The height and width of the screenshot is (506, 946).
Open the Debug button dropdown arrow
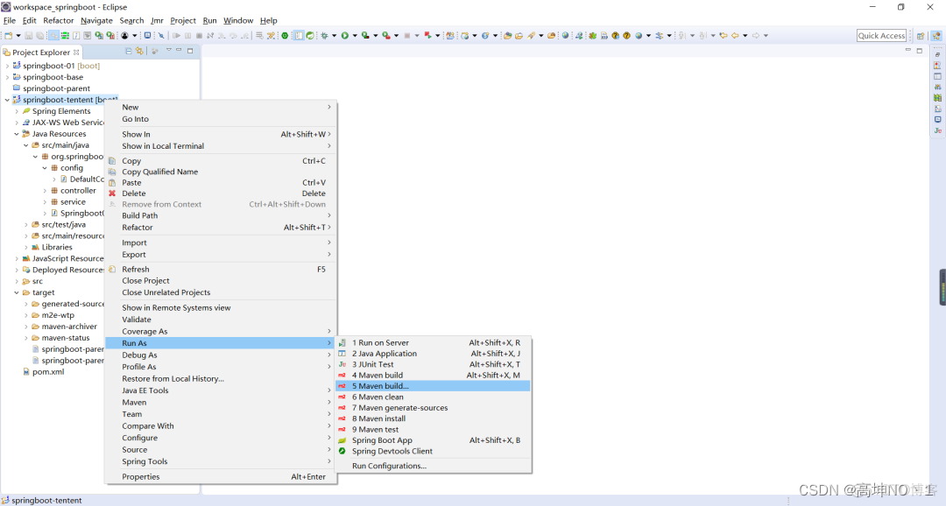coord(335,36)
